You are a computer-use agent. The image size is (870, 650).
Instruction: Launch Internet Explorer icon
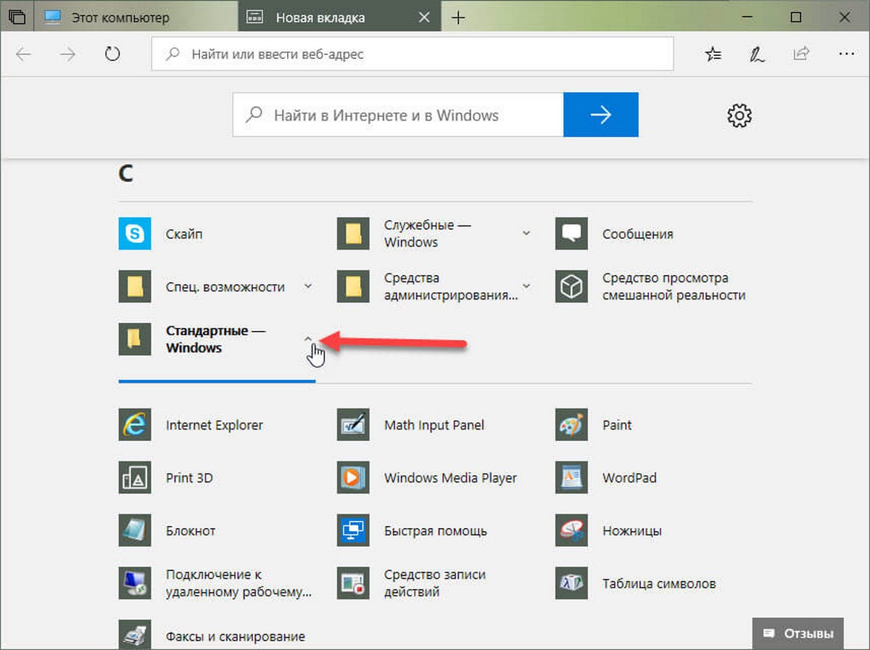click(x=135, y=425)
